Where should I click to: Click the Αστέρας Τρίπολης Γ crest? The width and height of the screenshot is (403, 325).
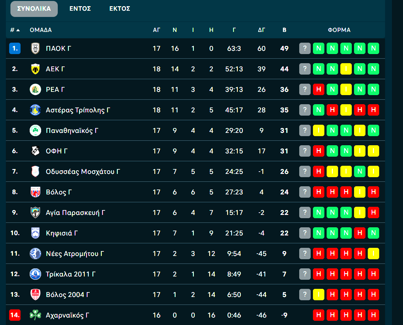35,110
